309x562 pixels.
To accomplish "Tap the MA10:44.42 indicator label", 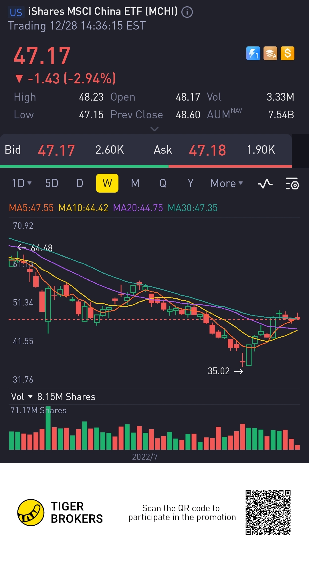I will point(83,208).
